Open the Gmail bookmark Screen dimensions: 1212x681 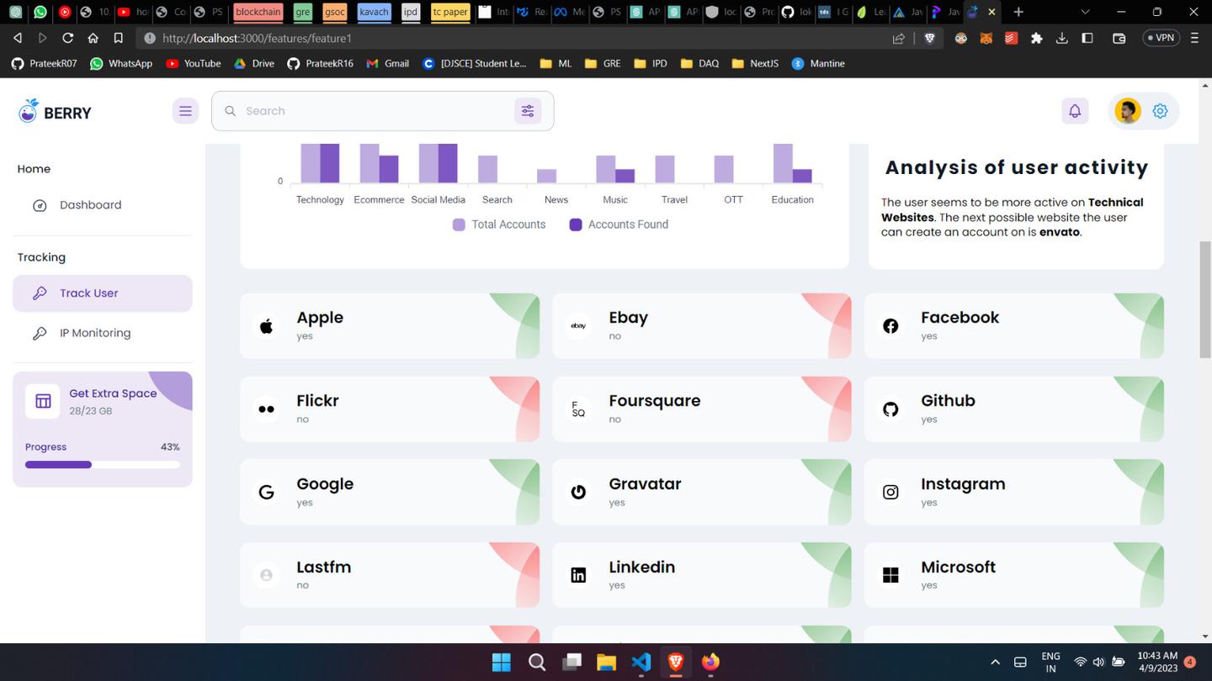click(x=388, y=63)
